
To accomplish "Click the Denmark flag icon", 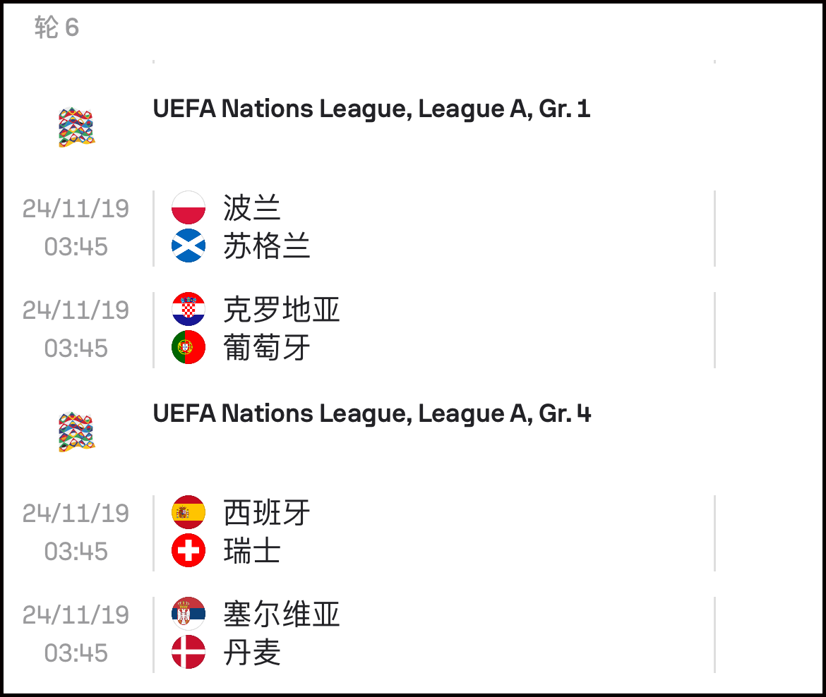I will pyautogui.click(x=188, y=653).
